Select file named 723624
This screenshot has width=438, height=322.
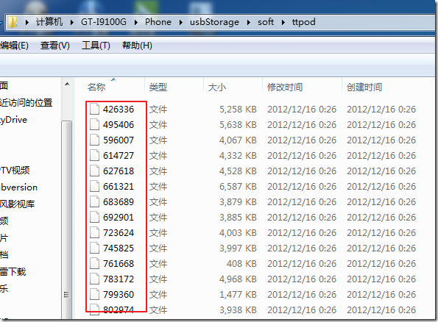(119, 232)
